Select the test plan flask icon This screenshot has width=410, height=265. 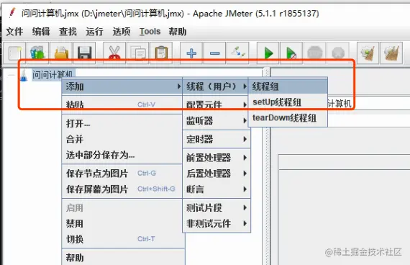(24, 76)
